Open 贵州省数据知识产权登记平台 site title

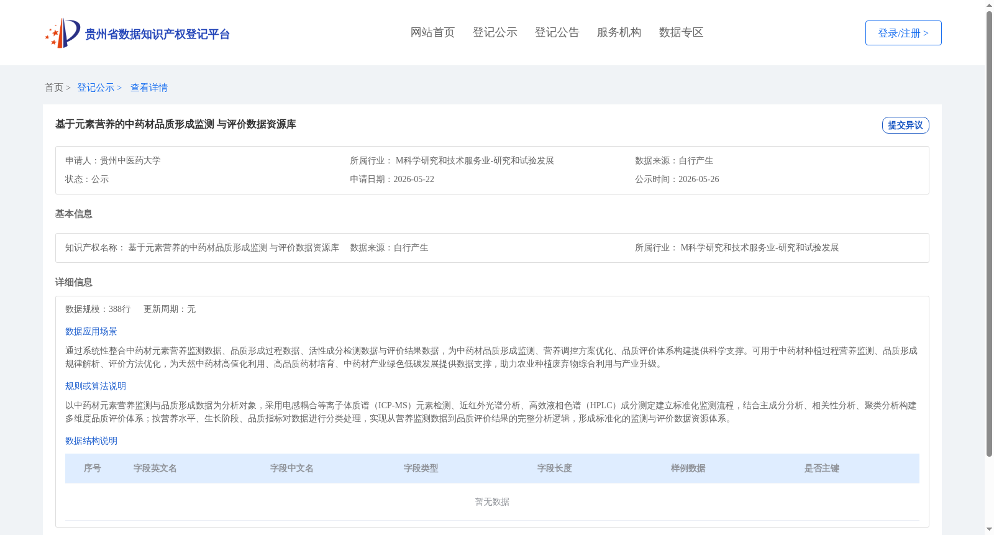[x=157, y=34]
